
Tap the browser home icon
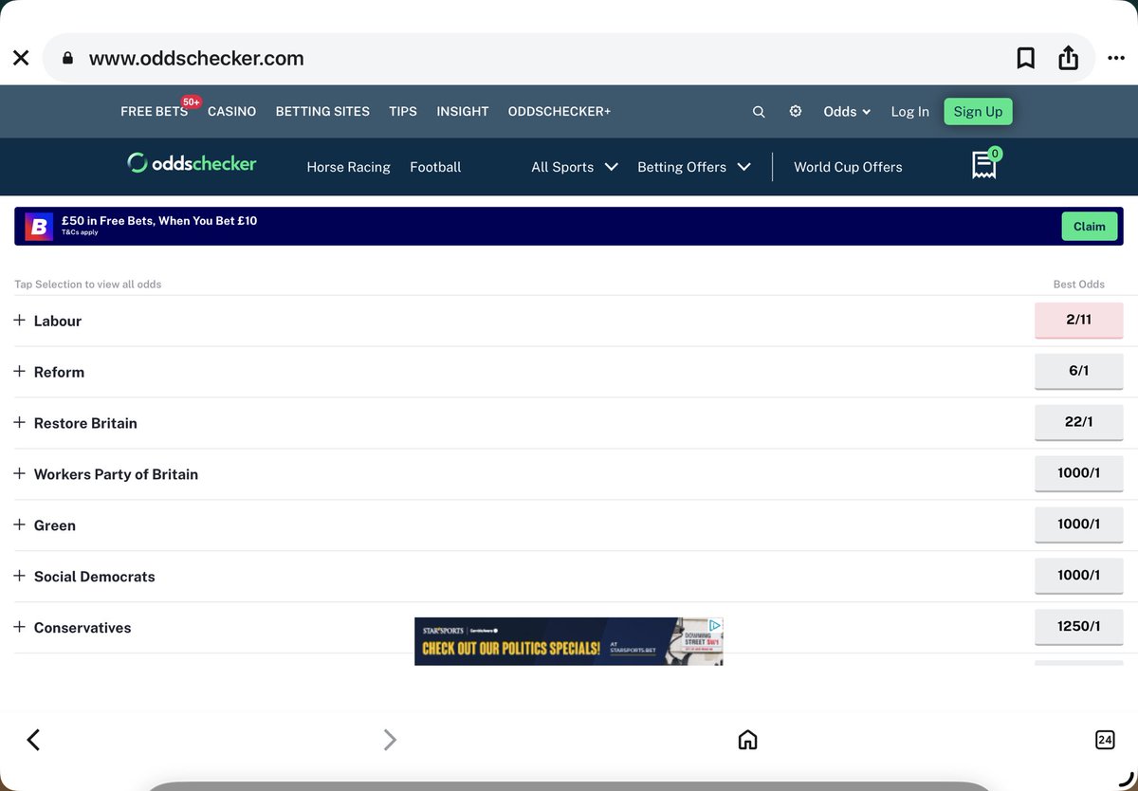748,740
